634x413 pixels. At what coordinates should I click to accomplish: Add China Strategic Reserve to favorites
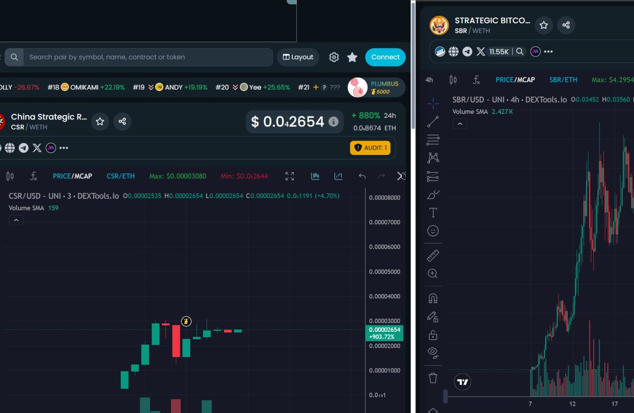pos(100,121)
